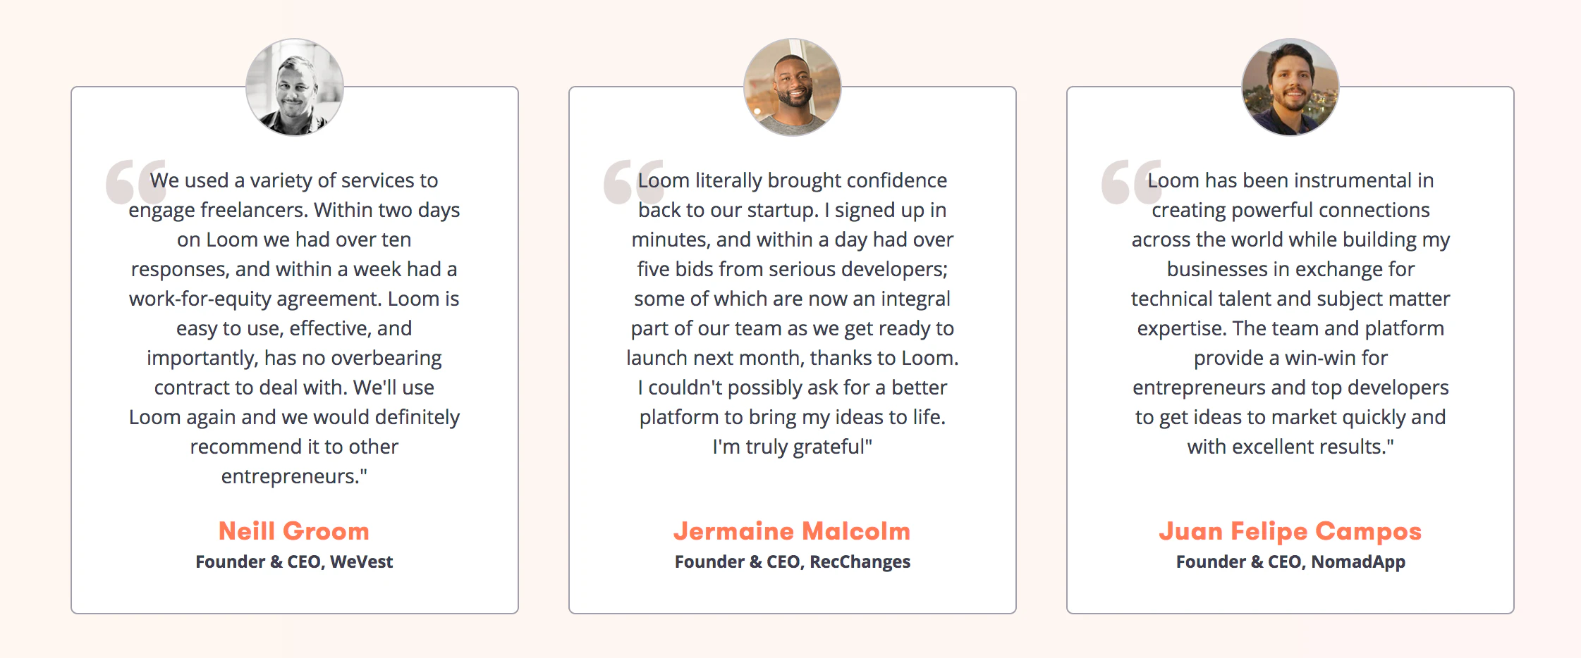
Task: Select the Juan Felipe Campos name heading
Action: point(1290,532)
